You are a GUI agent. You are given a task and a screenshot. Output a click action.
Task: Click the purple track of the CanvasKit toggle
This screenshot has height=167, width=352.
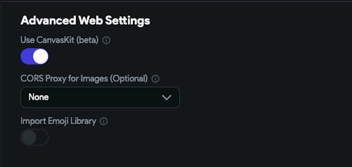(x=27, y=57)
